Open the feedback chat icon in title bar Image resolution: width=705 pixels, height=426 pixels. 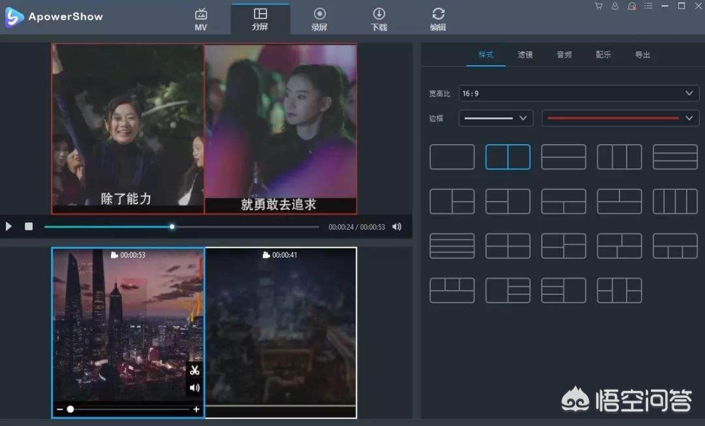632,7
